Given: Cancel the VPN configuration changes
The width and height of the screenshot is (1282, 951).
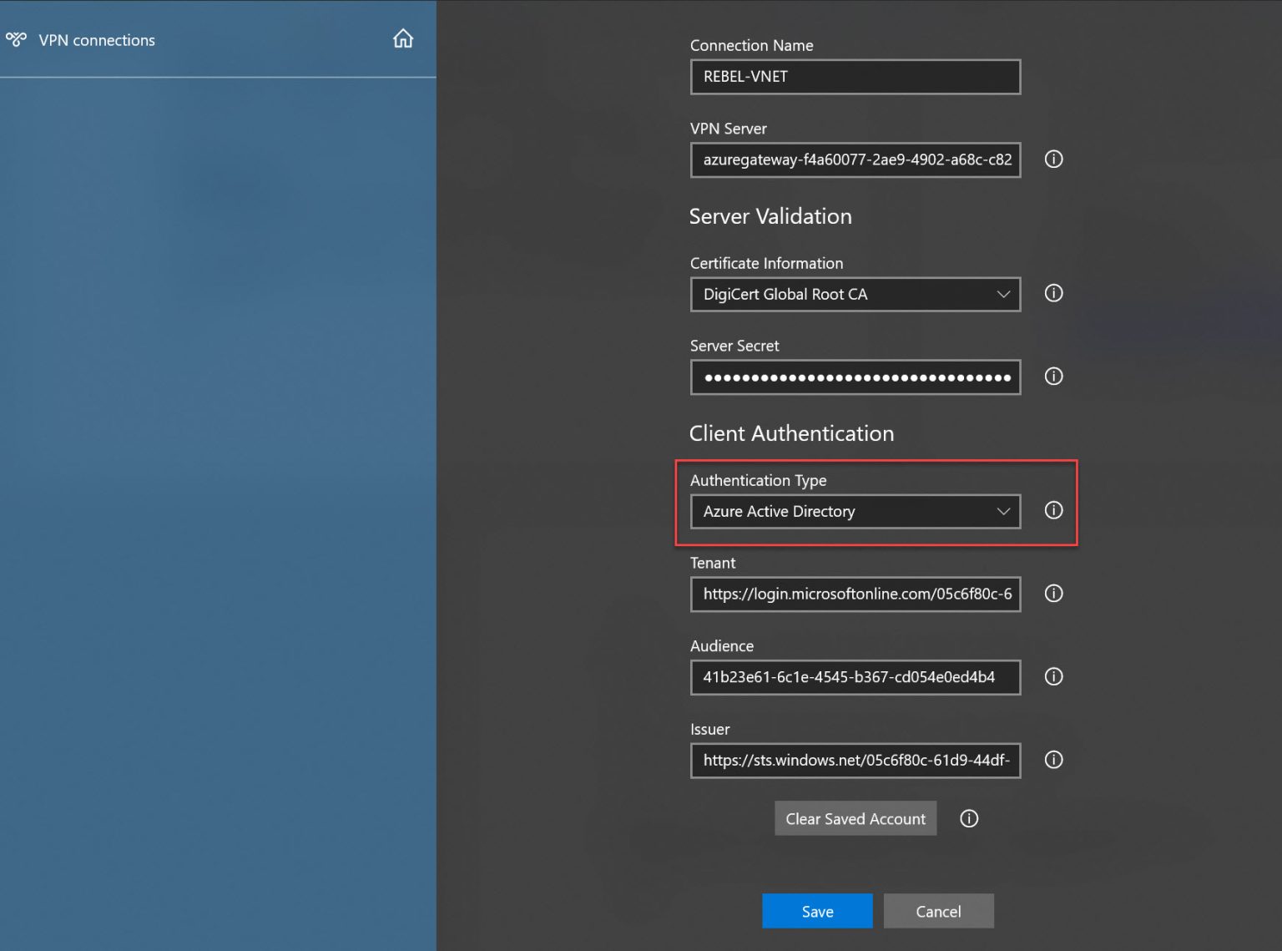Looking at the screenshot, I should [x=938, y=911].
